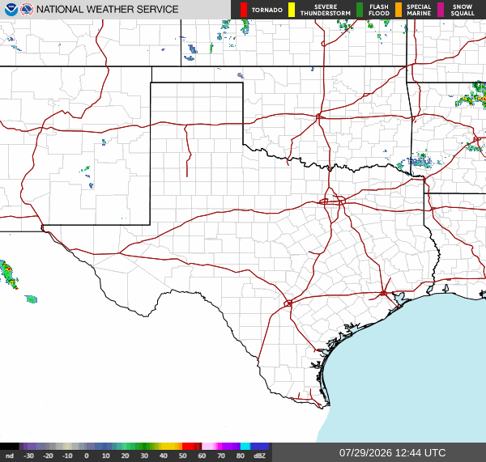Click the NOAA logo icon
Viewport: 486px width, 462px height.
point(11,10)
